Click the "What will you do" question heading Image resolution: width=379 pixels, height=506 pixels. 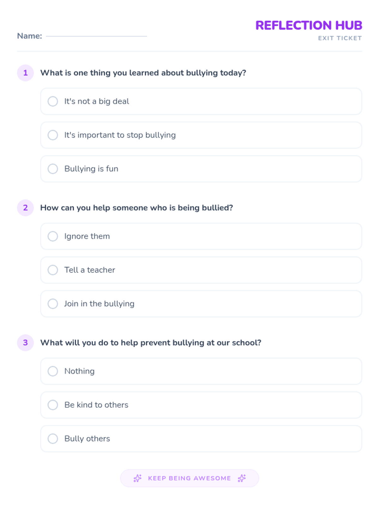click(151, 343)
